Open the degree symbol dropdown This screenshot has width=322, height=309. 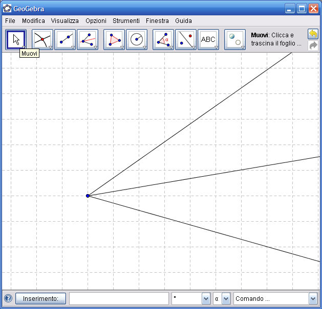pos(206,299)
